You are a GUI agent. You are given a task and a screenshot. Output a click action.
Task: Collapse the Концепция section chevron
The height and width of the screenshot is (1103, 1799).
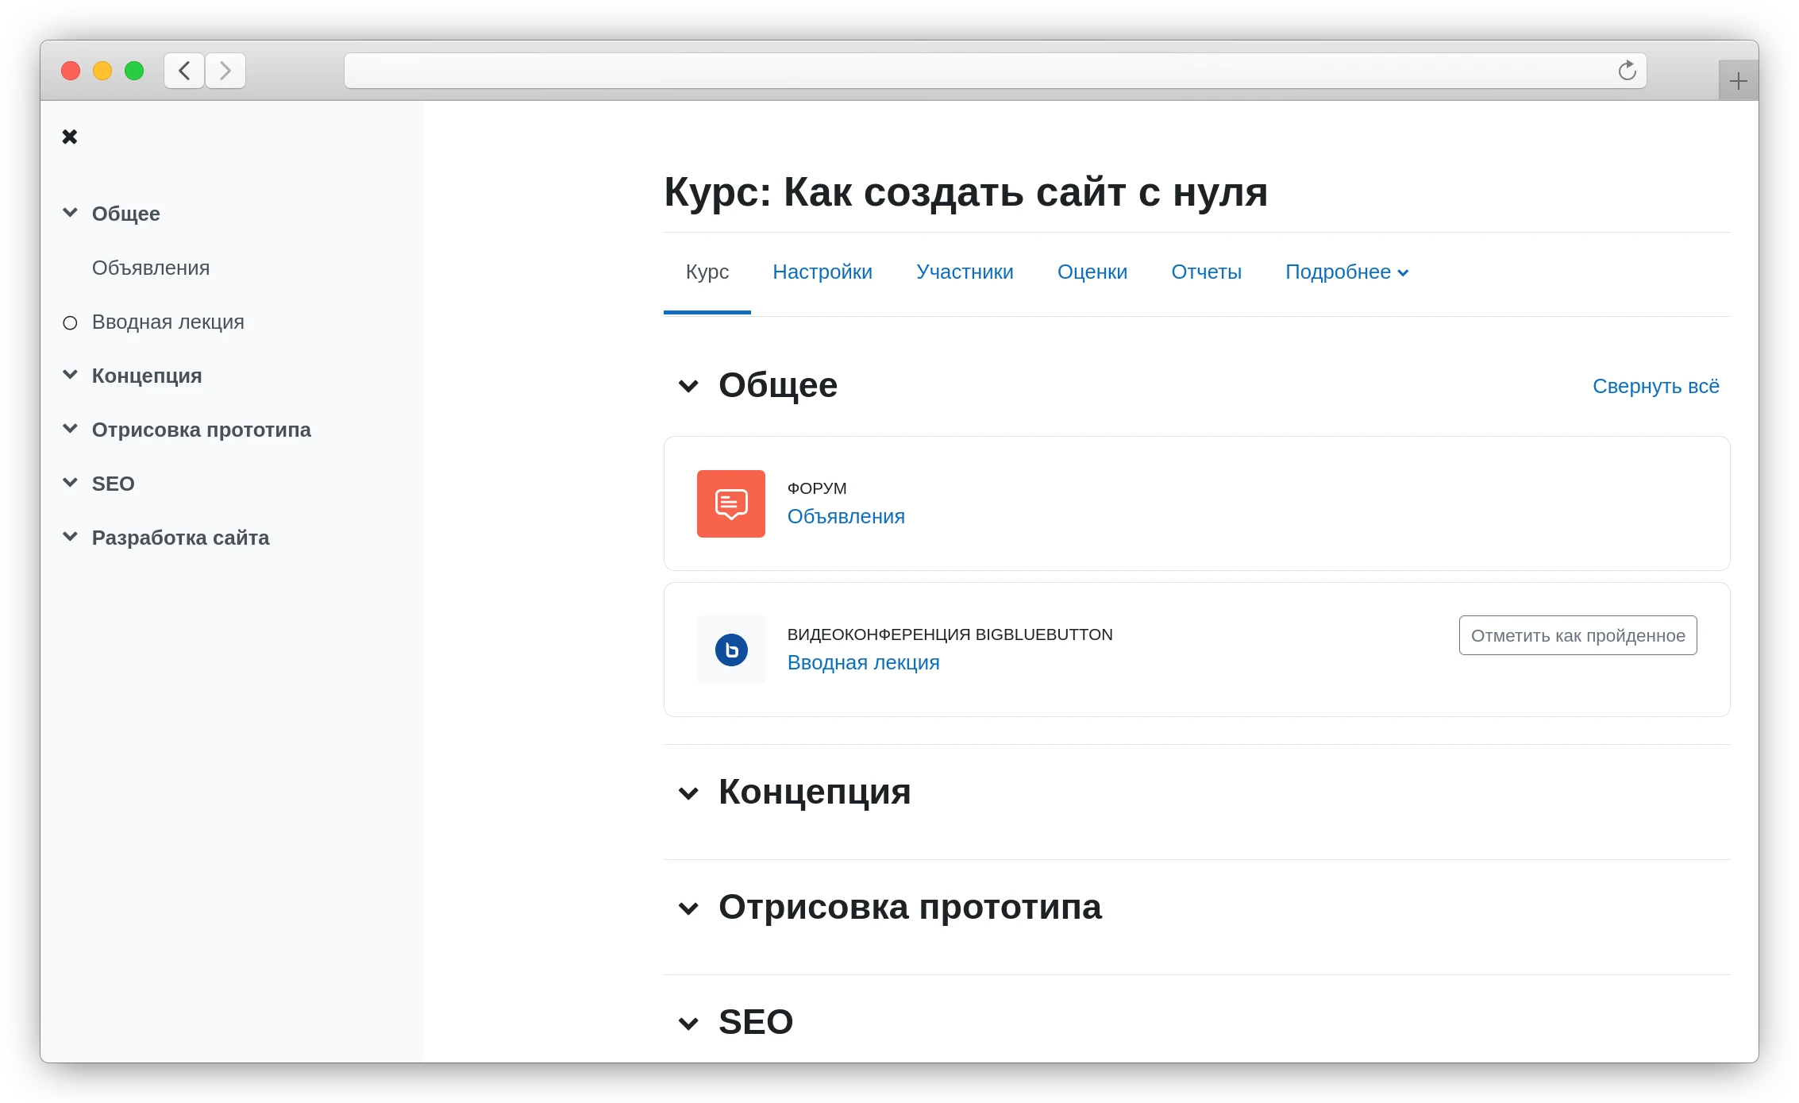[689, 793]
